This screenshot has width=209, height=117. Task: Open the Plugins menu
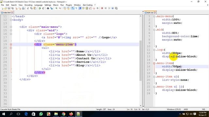pos(69,5)
